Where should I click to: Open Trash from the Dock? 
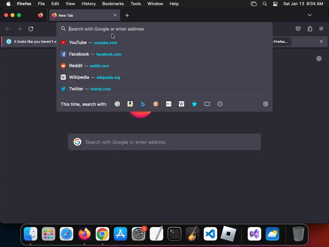(x=298, y=234)
